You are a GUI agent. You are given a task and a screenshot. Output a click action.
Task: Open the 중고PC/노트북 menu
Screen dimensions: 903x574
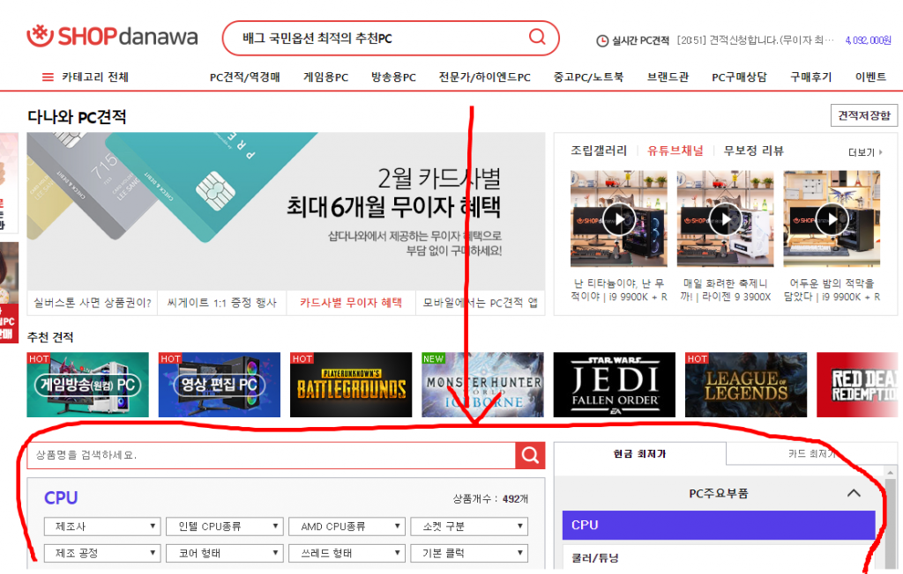point(588,77)
